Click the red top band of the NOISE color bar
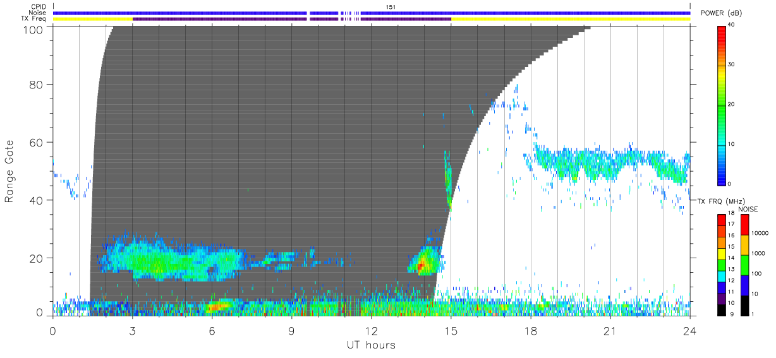 (745, 225)
